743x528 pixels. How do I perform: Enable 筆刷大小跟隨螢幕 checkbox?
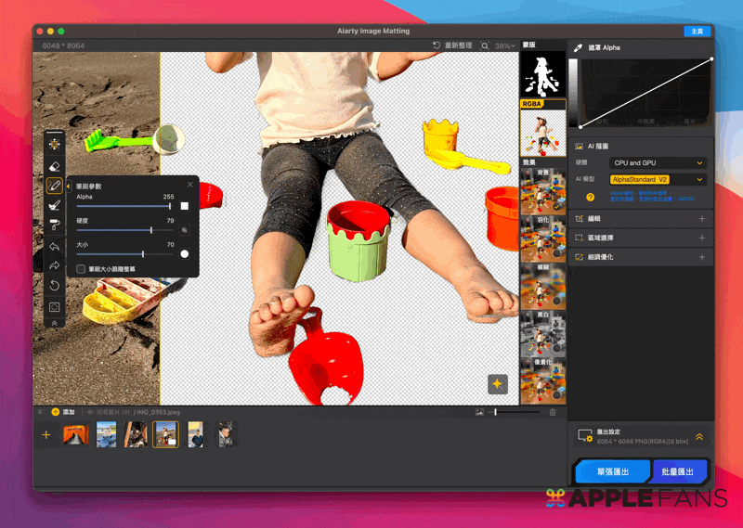point(82,269)
